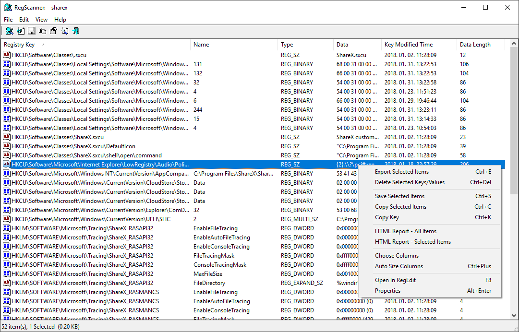Open the Help menu
The width and height of the screenshot is (519, 332).
pos(60,20)
